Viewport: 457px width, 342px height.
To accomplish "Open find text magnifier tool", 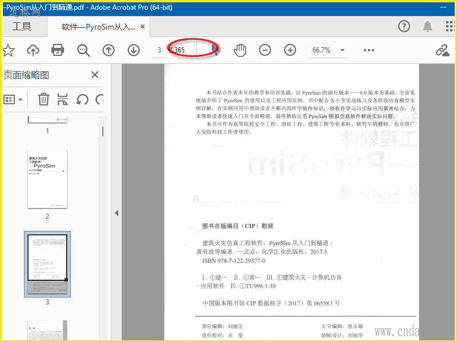I will pos(83,50).
